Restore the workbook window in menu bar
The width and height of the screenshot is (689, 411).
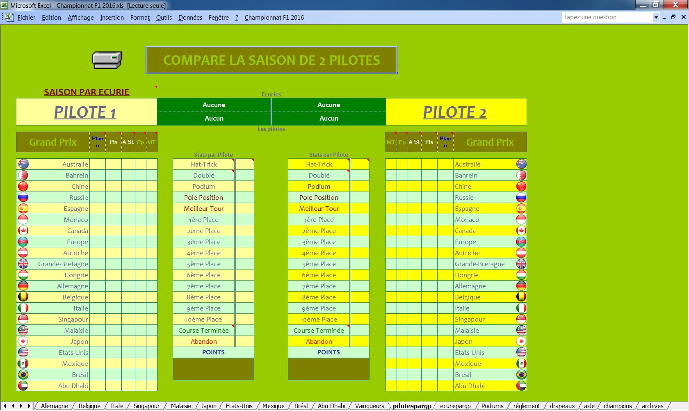pyautogui.click(x=673, y=17)
